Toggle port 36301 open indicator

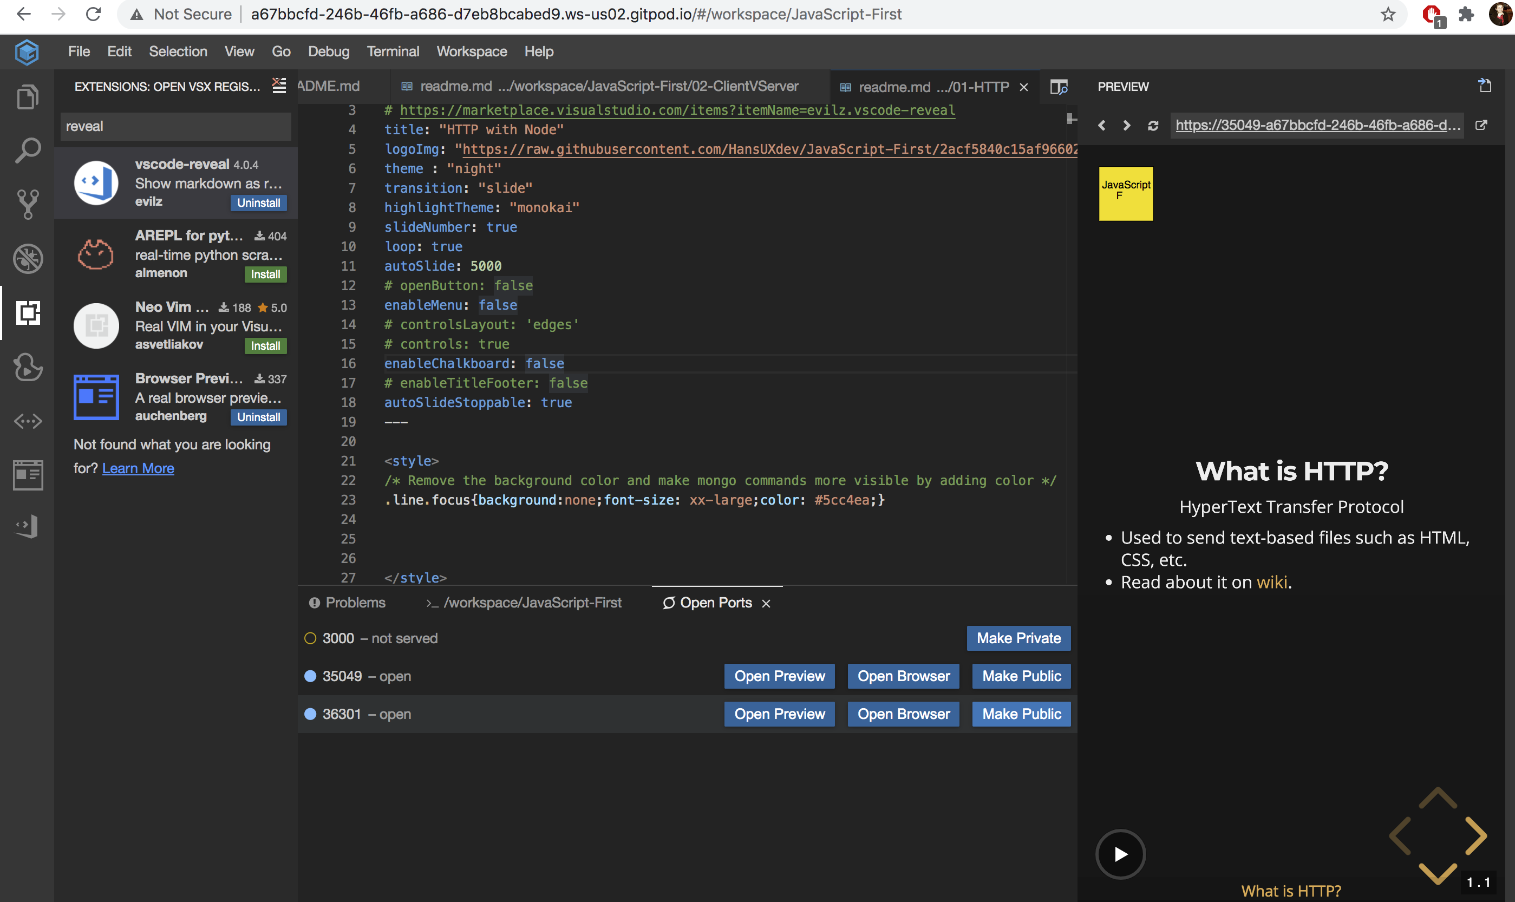[x=311, y=714]
